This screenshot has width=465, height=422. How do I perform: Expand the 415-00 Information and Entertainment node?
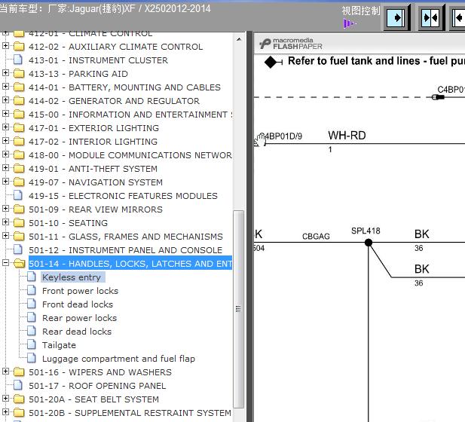[5, 114]
